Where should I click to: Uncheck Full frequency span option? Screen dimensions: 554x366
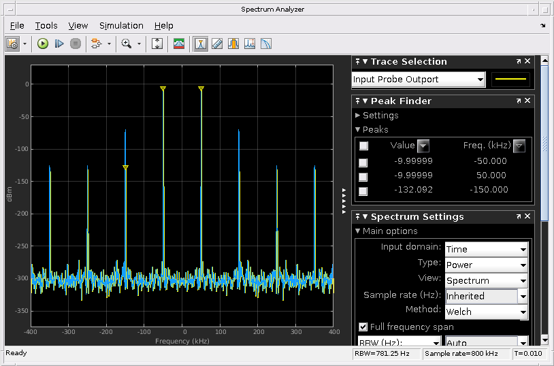click(363, 327)
